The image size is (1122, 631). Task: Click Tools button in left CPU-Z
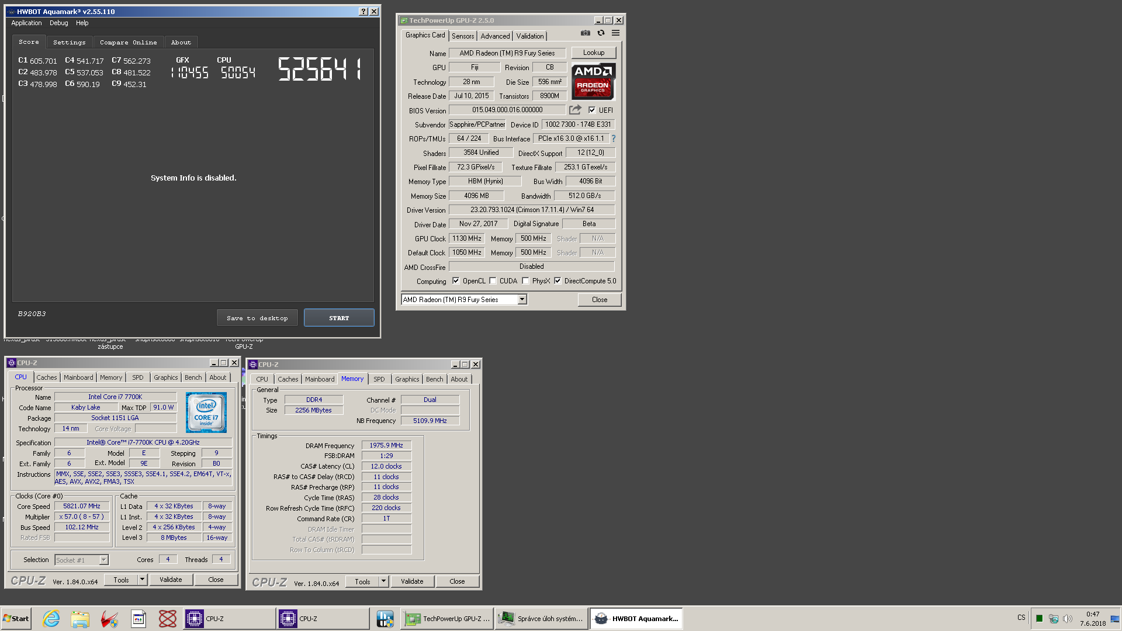[122, 580]
